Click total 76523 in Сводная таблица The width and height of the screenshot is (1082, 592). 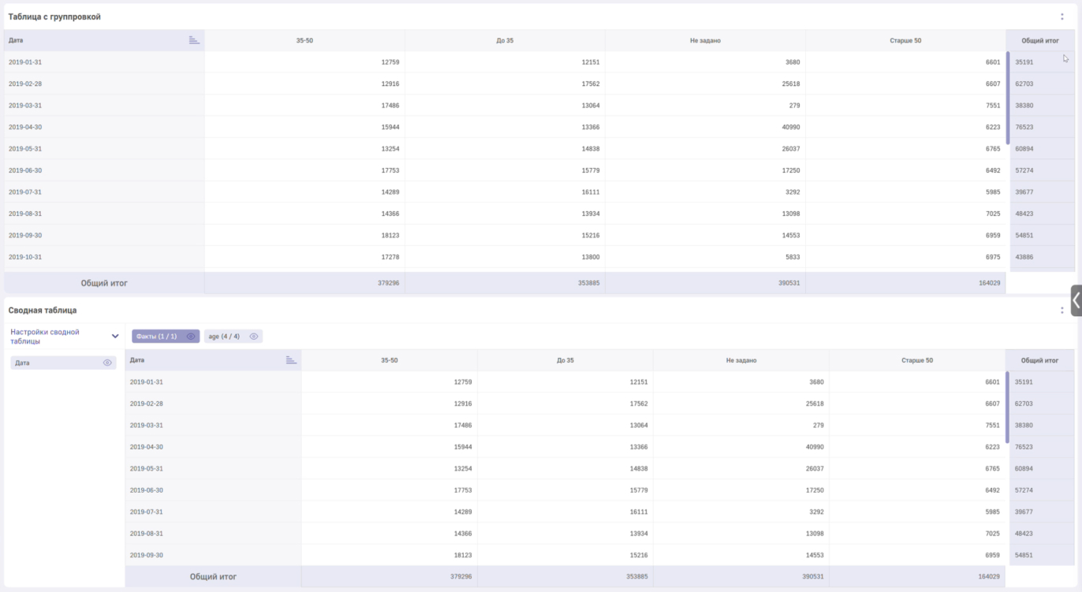pos(1042,447)
